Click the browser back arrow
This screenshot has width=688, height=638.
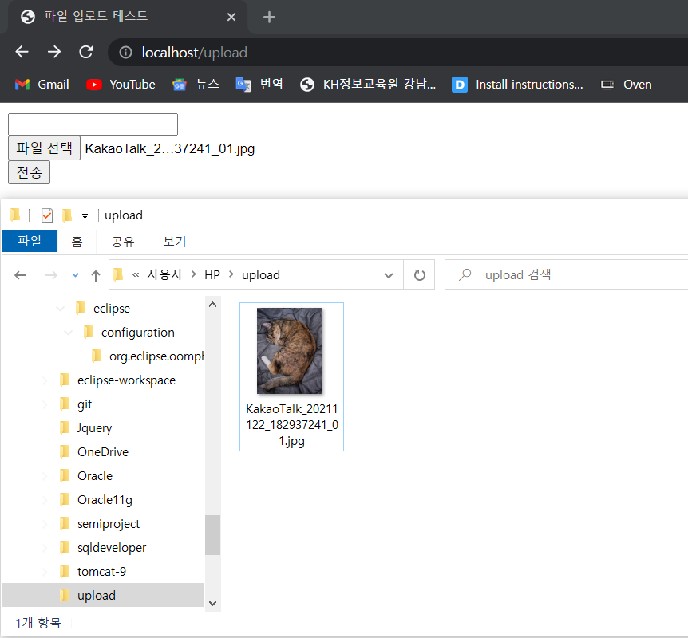click(22, 52)
